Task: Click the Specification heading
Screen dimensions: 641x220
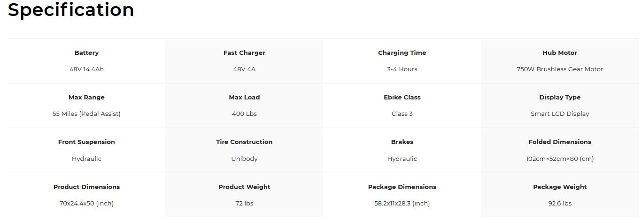Action: coord(71,10)
